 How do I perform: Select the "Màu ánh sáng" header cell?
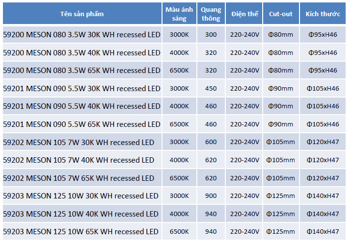click(x=179, y=14)
